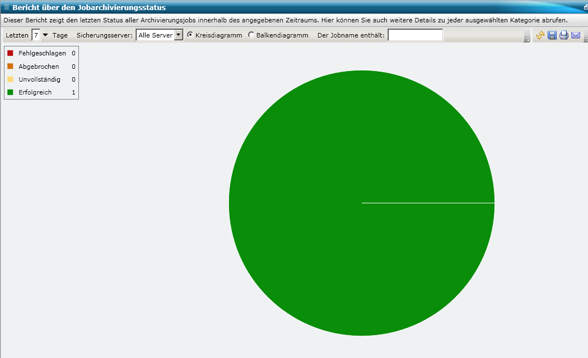Click the 'Sicherungsserver:' label
Viewport: 588px width, 358px height.
pyautogui.click(x=105, y=35)
